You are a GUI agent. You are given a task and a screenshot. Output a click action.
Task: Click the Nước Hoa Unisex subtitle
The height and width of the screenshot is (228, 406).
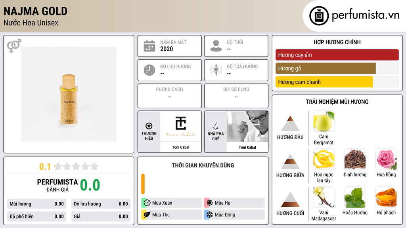tap(31, 23)
